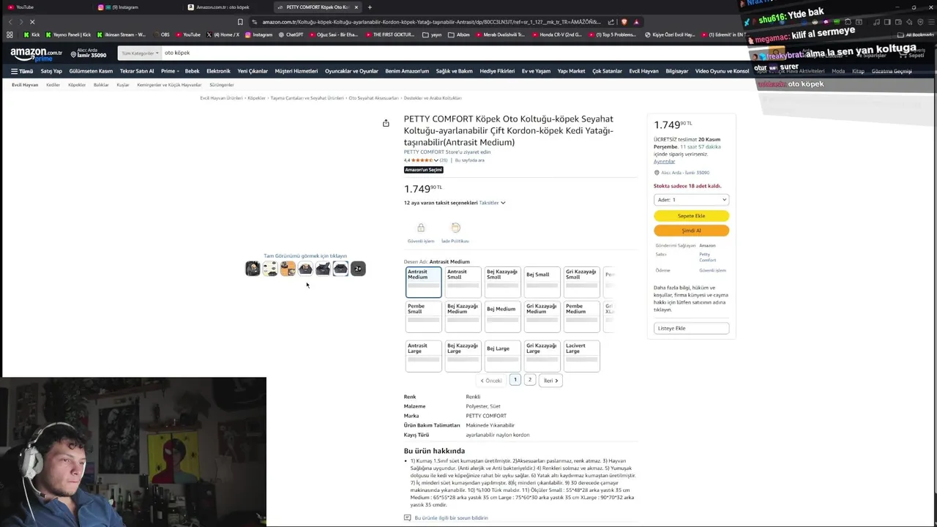Open the Albüm bookmark folder

459,34
